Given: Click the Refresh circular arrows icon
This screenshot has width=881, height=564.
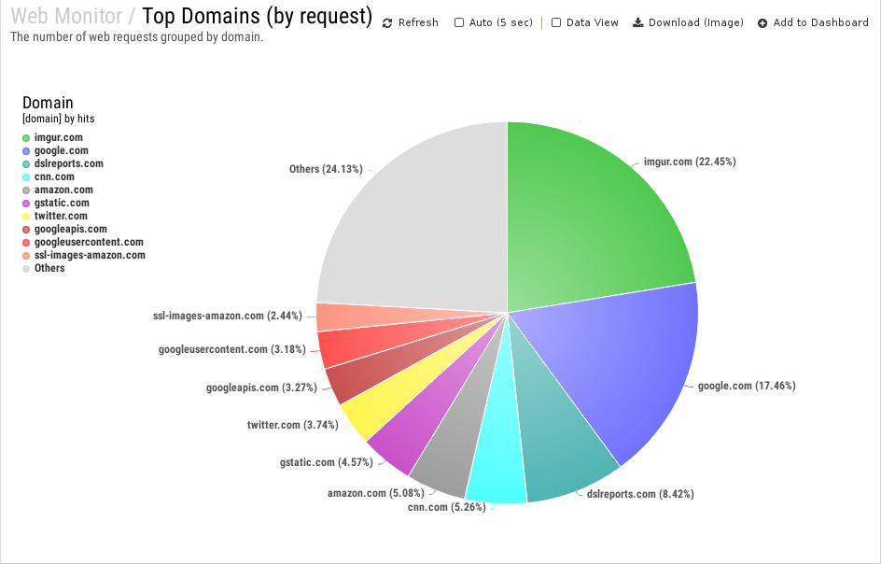Looking at the screenshot, I should (x=387, y=23).
